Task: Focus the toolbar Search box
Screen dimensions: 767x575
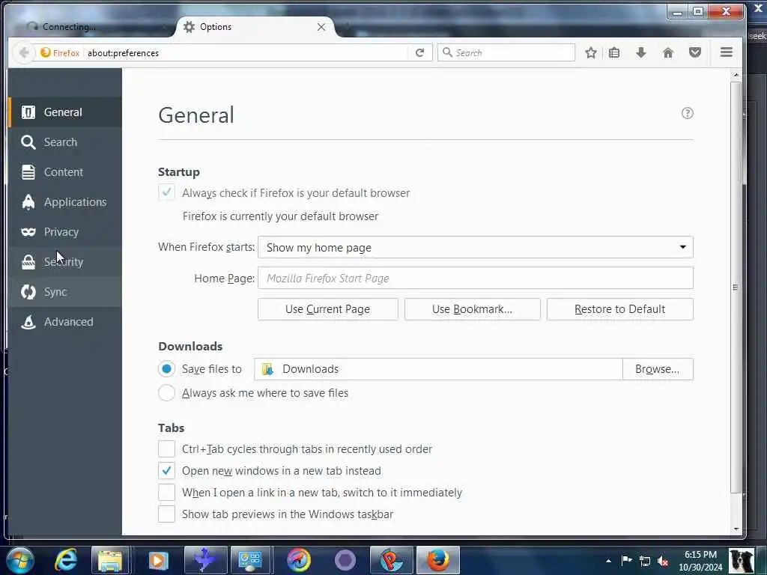Action: pos(506,52)
